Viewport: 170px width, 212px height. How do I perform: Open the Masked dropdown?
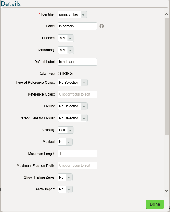point(65,142)
